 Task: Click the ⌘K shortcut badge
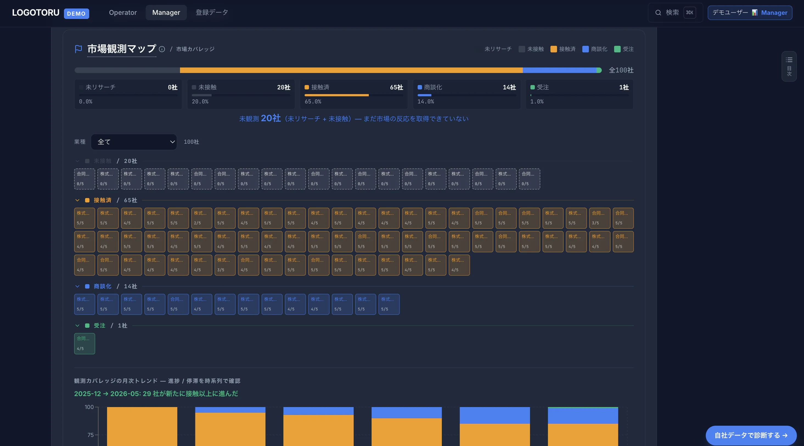tap(690, 12)
